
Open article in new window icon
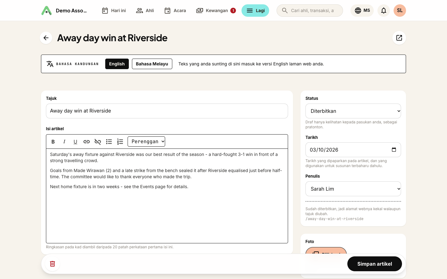pos(399,38)
